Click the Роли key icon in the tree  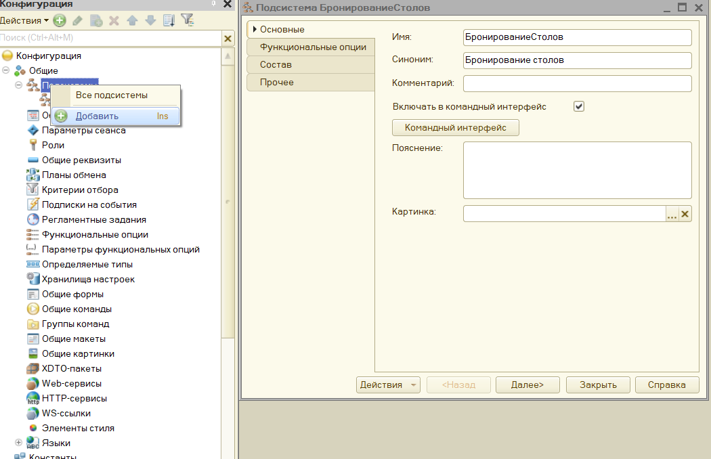pyautogui.click(x=33, y=145)
